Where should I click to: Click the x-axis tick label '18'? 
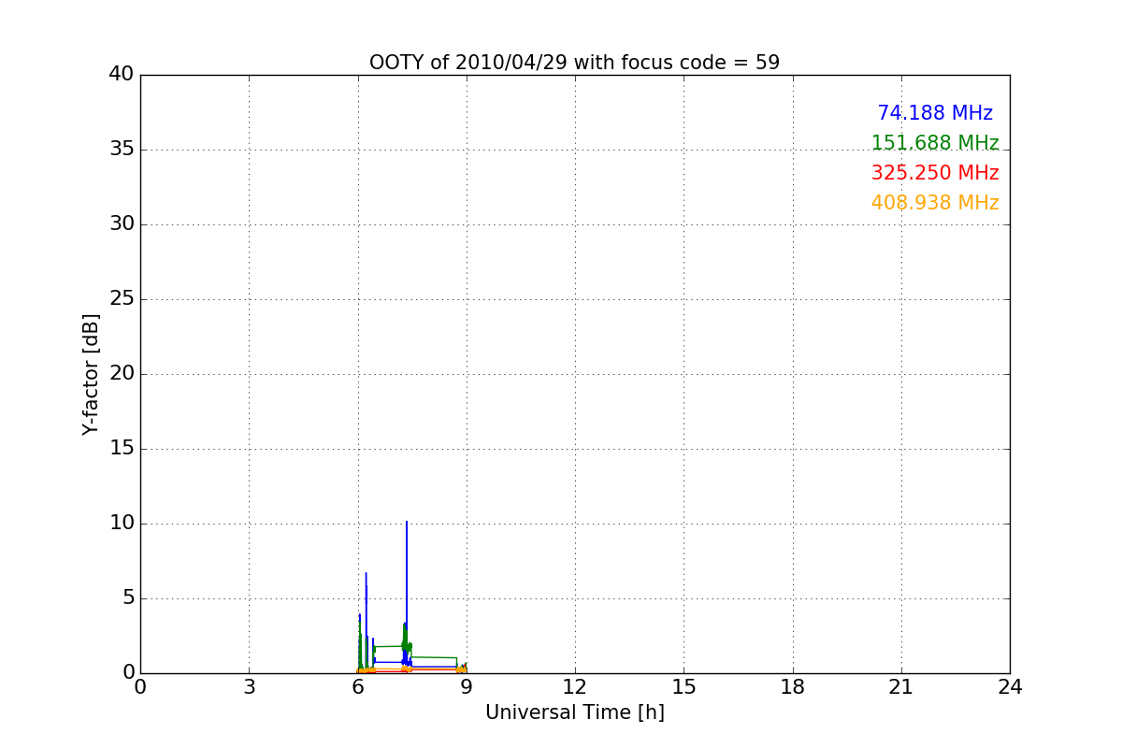[793, 686]
